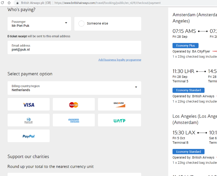Choose UATP payment method
Image resolution: width=217 pixels, height=176 pixels.
coord(119,120)
